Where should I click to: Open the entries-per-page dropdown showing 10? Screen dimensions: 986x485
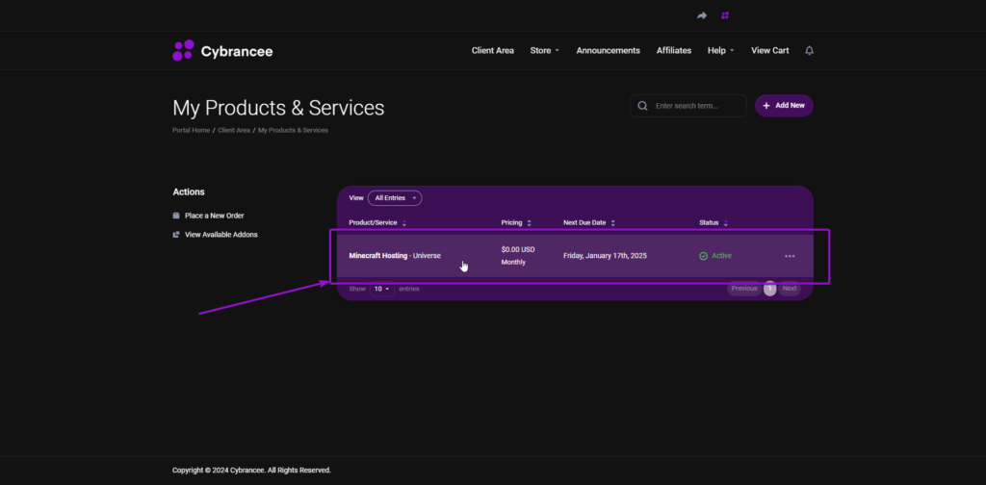coord(382,289)
